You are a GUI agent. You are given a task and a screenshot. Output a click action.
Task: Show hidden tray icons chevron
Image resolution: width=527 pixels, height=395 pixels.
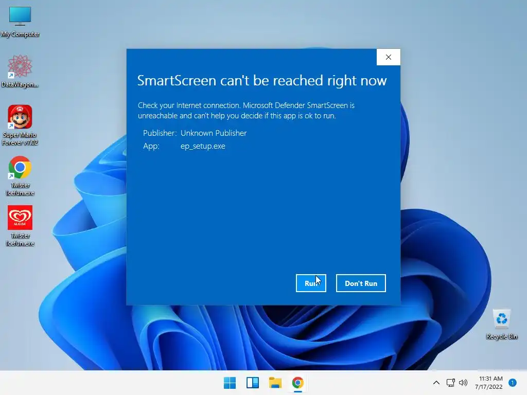(x=436, y=383)
